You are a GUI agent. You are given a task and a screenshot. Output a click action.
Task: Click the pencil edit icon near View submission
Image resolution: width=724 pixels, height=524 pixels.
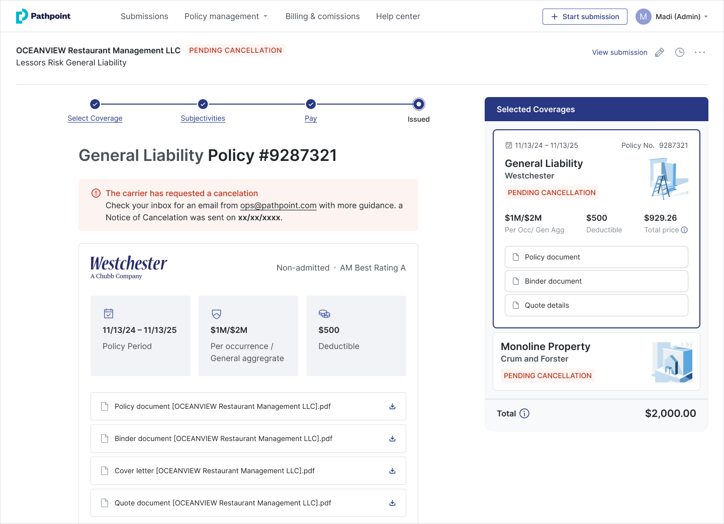tap(660, 52)
